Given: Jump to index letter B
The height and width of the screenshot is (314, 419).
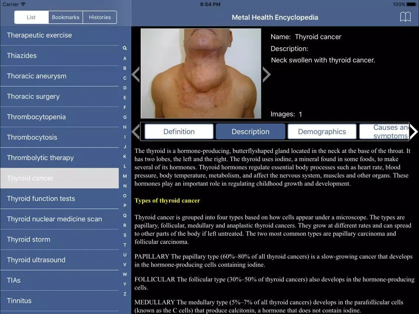Looking at the screenshot, I should [x=125, y=68].
